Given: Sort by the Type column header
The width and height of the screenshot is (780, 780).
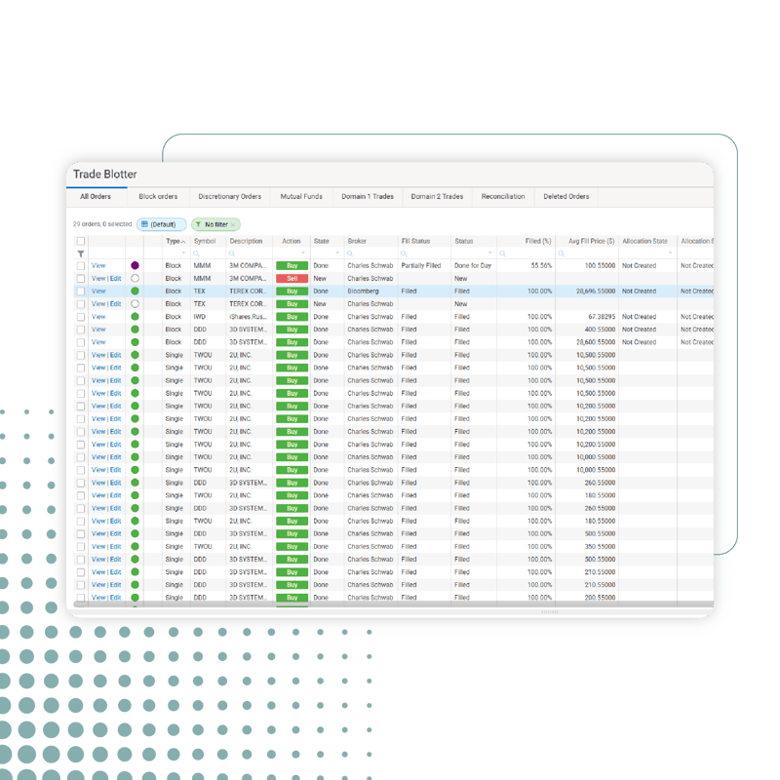Looking at the screenshot, I should 174,241.
